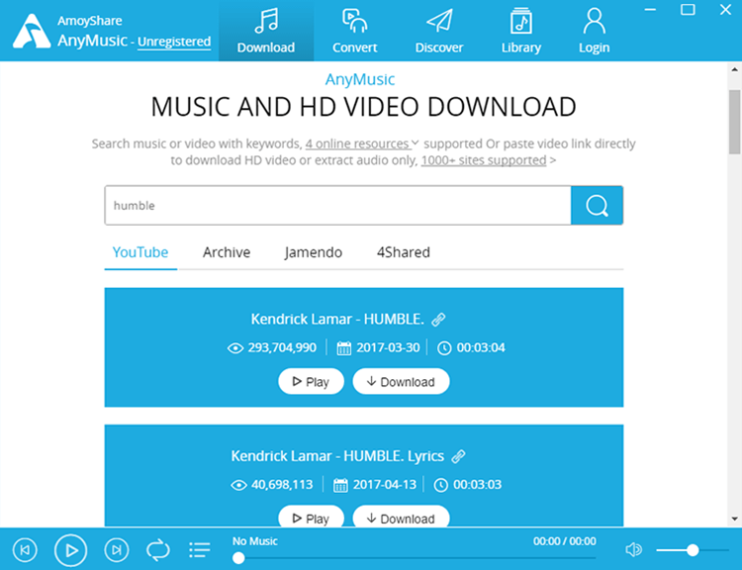Maximize the AnyMusic window
This screenshot has height=570, width=742.
click(688, 10)
